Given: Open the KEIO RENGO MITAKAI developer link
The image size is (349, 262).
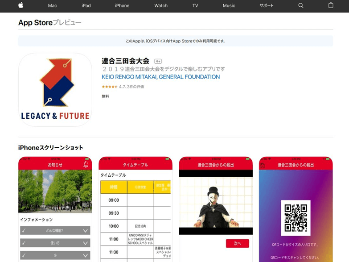Looking at the screenshot, I should click(x=161, y=77).
